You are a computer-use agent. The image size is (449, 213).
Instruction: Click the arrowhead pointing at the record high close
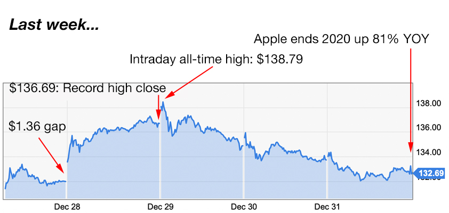pos(158,117)
